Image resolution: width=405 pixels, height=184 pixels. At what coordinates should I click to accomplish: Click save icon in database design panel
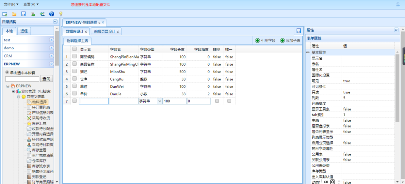pos(299,31)
